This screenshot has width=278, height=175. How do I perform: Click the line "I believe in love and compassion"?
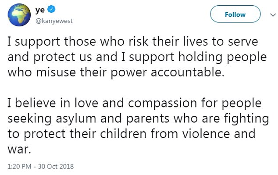[x=135, y=104]
